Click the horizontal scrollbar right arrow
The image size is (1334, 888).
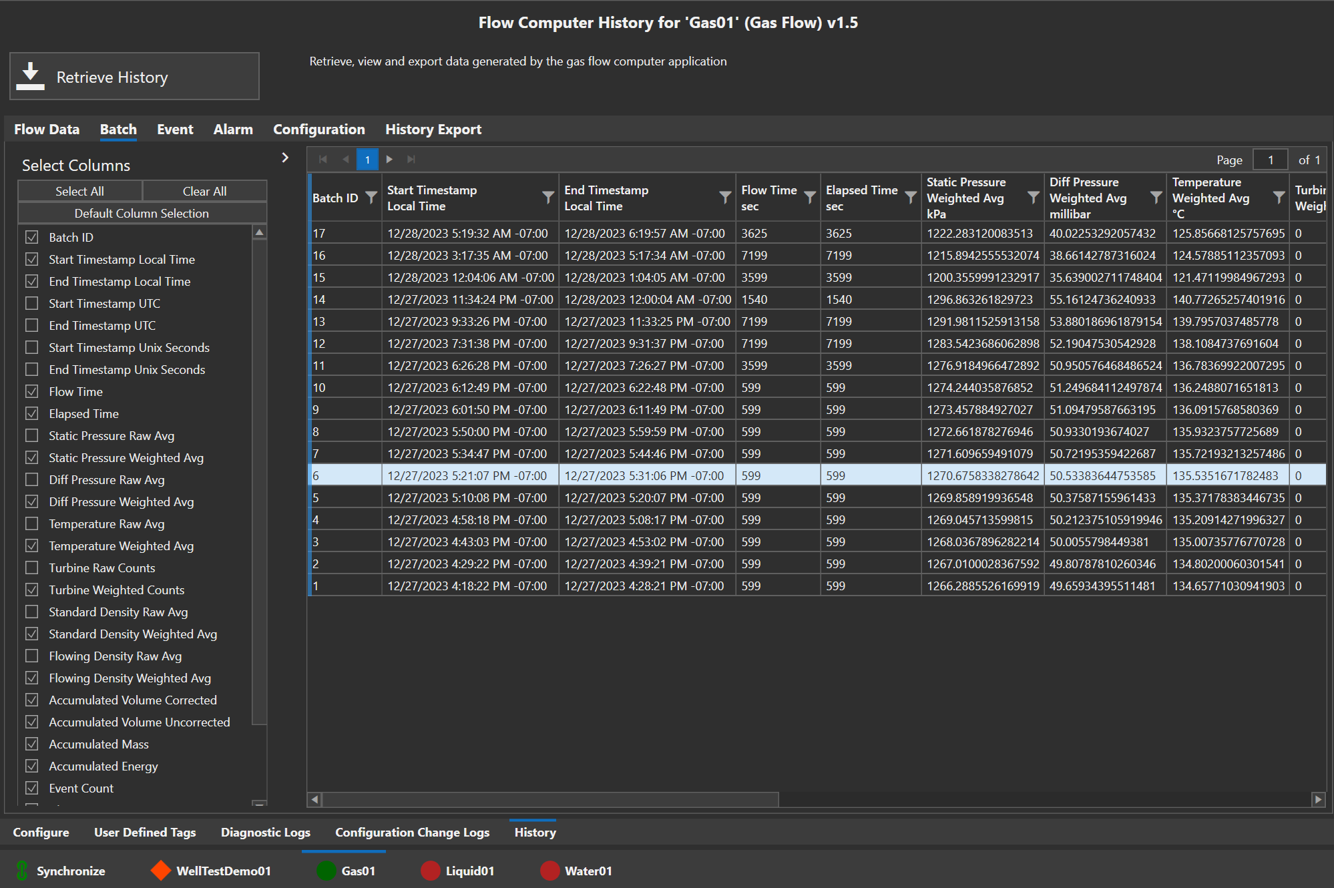1317,799
